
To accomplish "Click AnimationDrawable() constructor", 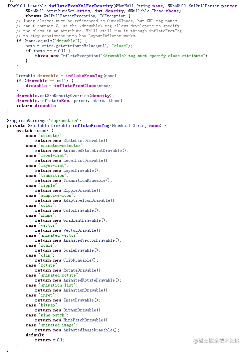I will 86,290.
